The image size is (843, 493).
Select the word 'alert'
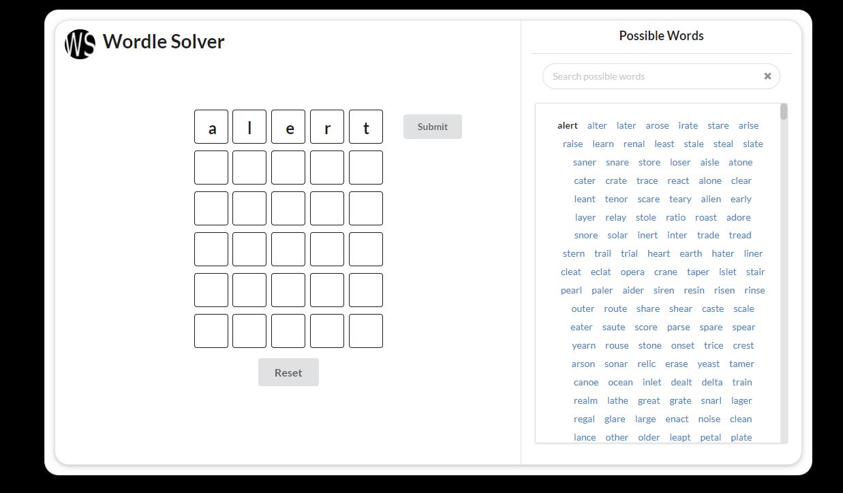click(x=567, y=125)
